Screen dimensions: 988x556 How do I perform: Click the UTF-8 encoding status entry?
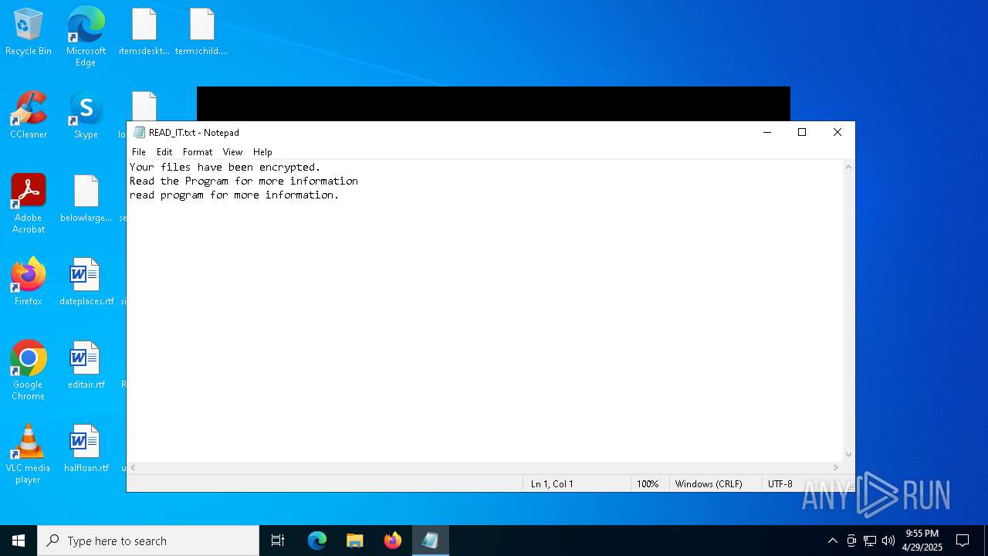pyautogui.click(x=780, y=484)
